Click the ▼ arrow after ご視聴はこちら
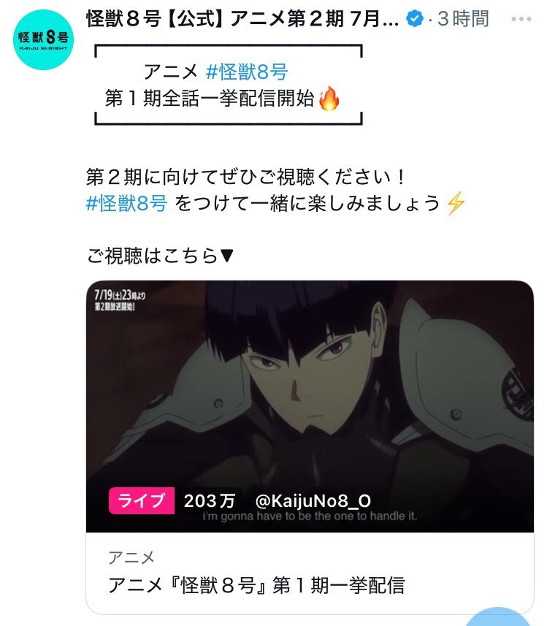The width and height of the screenshot is (547, 626). tap(226, 256)
